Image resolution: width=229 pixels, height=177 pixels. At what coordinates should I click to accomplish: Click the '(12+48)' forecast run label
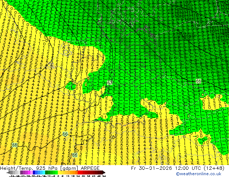tap(214, 168)
